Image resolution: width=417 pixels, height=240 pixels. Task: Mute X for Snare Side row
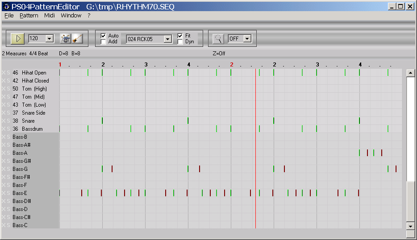4,113
